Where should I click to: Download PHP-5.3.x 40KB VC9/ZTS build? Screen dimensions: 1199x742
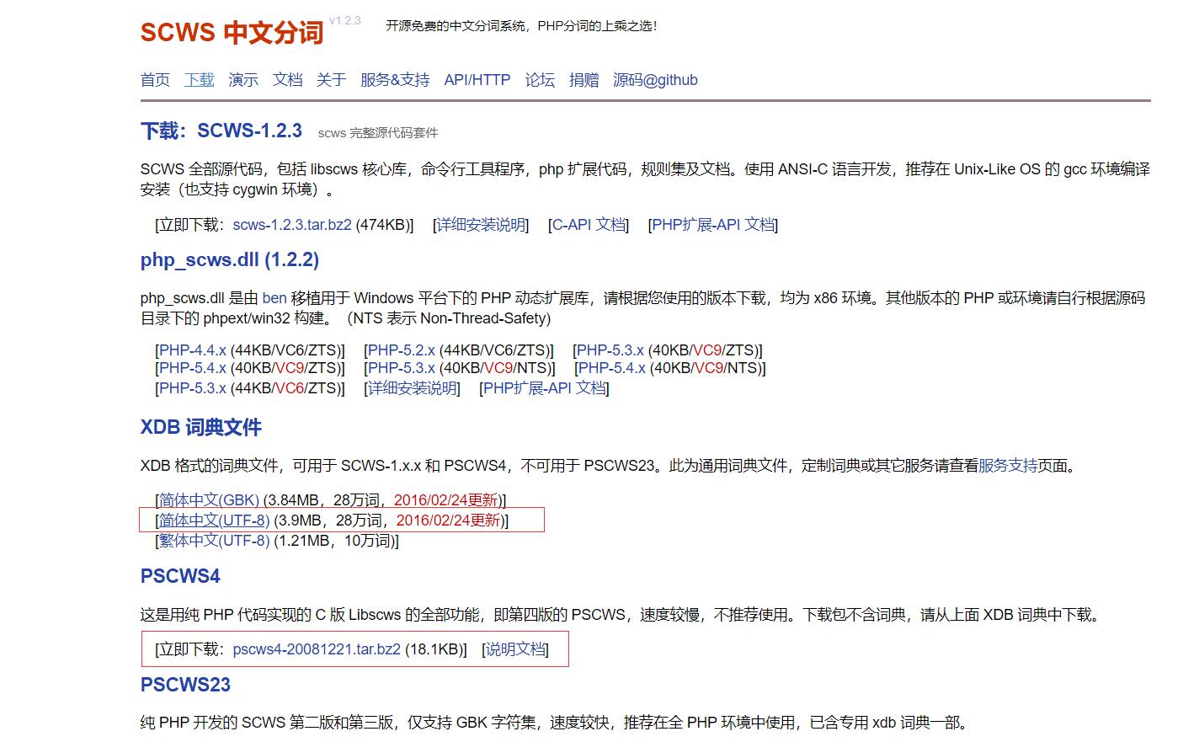[610, 350]
